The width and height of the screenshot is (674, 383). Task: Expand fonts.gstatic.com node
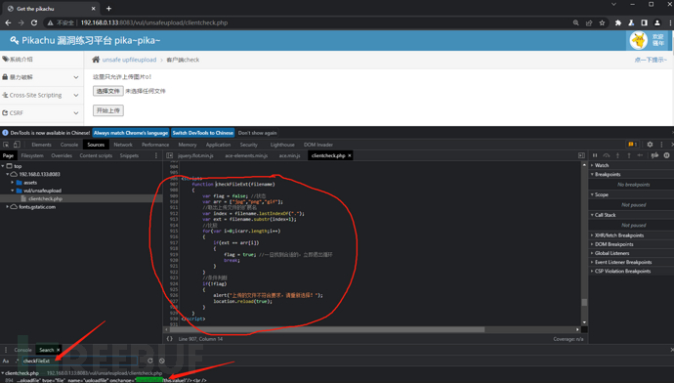point(7,207)
